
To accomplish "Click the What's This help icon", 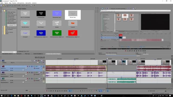I will pyautogui.click(x=34, y=5).
